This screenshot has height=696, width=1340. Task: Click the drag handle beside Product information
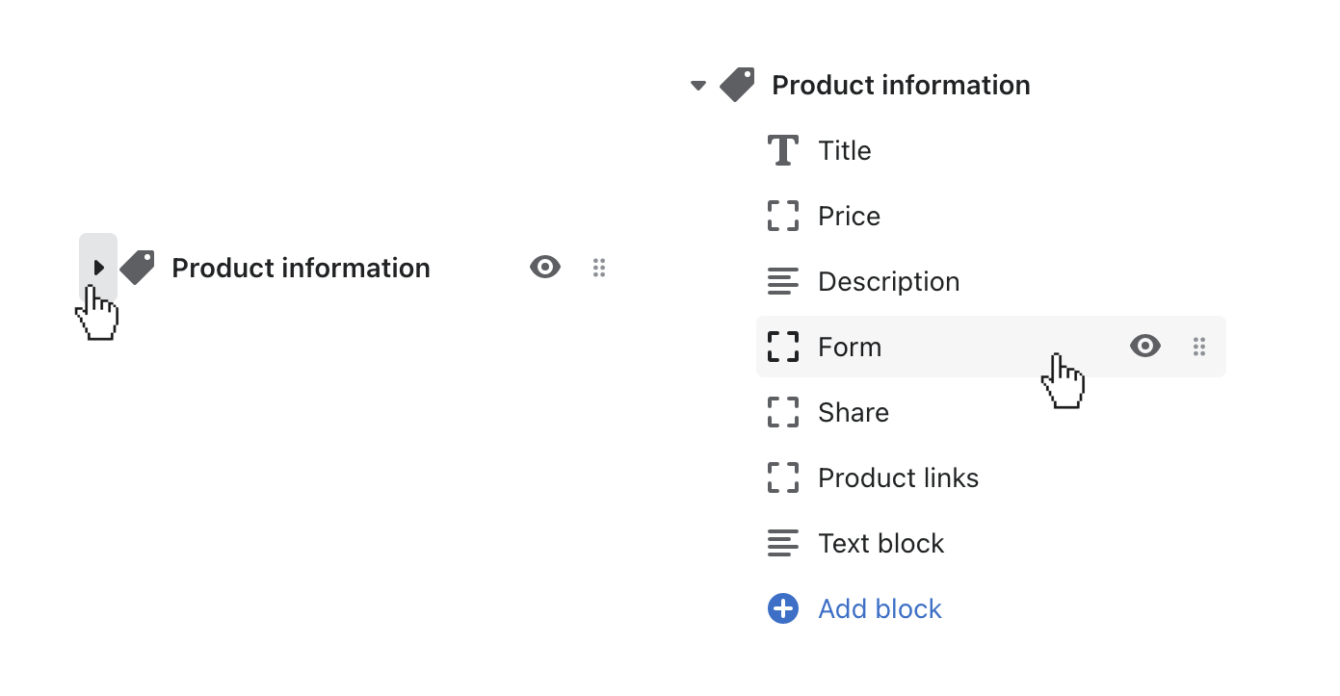click(x=599, y=267)
